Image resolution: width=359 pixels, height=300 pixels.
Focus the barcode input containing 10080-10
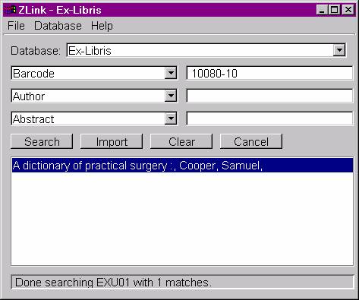point(269,73)
